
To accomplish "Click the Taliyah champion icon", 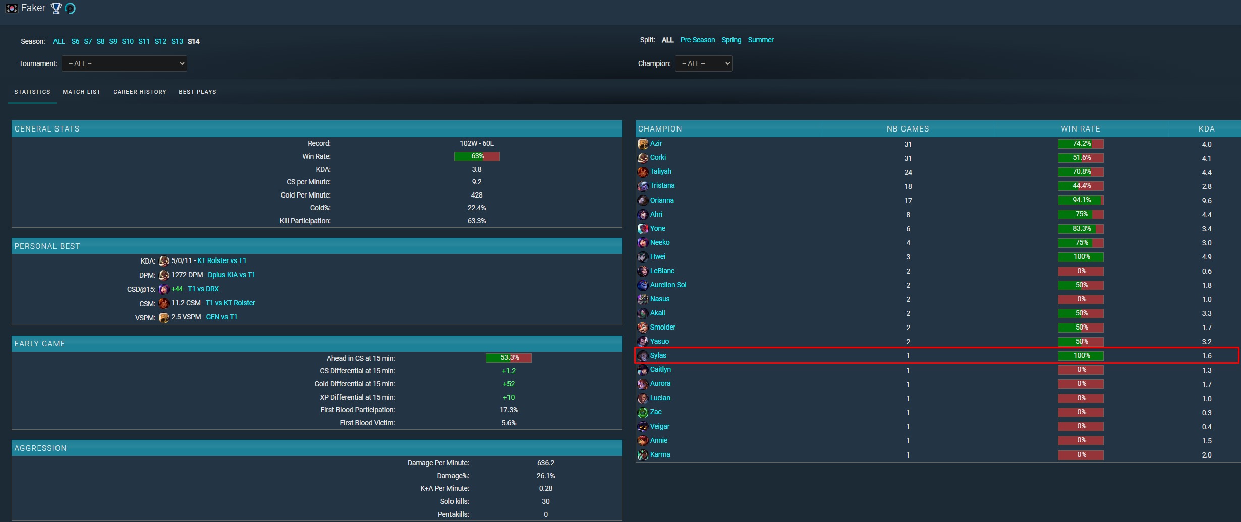I will (x=643, y=172).
